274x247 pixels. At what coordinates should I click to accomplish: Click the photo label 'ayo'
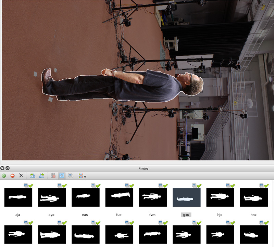point(51,215)
